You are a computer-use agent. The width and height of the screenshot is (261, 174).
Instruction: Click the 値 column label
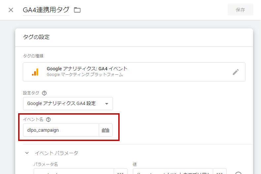(135, 164)
